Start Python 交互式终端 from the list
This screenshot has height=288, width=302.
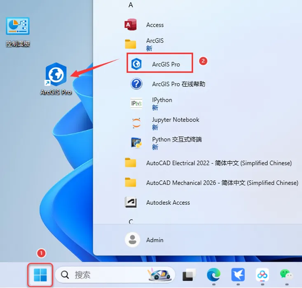point(166,143)
